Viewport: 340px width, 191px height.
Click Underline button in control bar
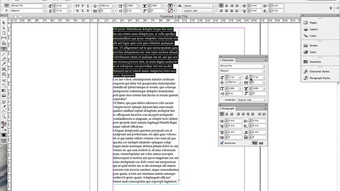point(88,6)
